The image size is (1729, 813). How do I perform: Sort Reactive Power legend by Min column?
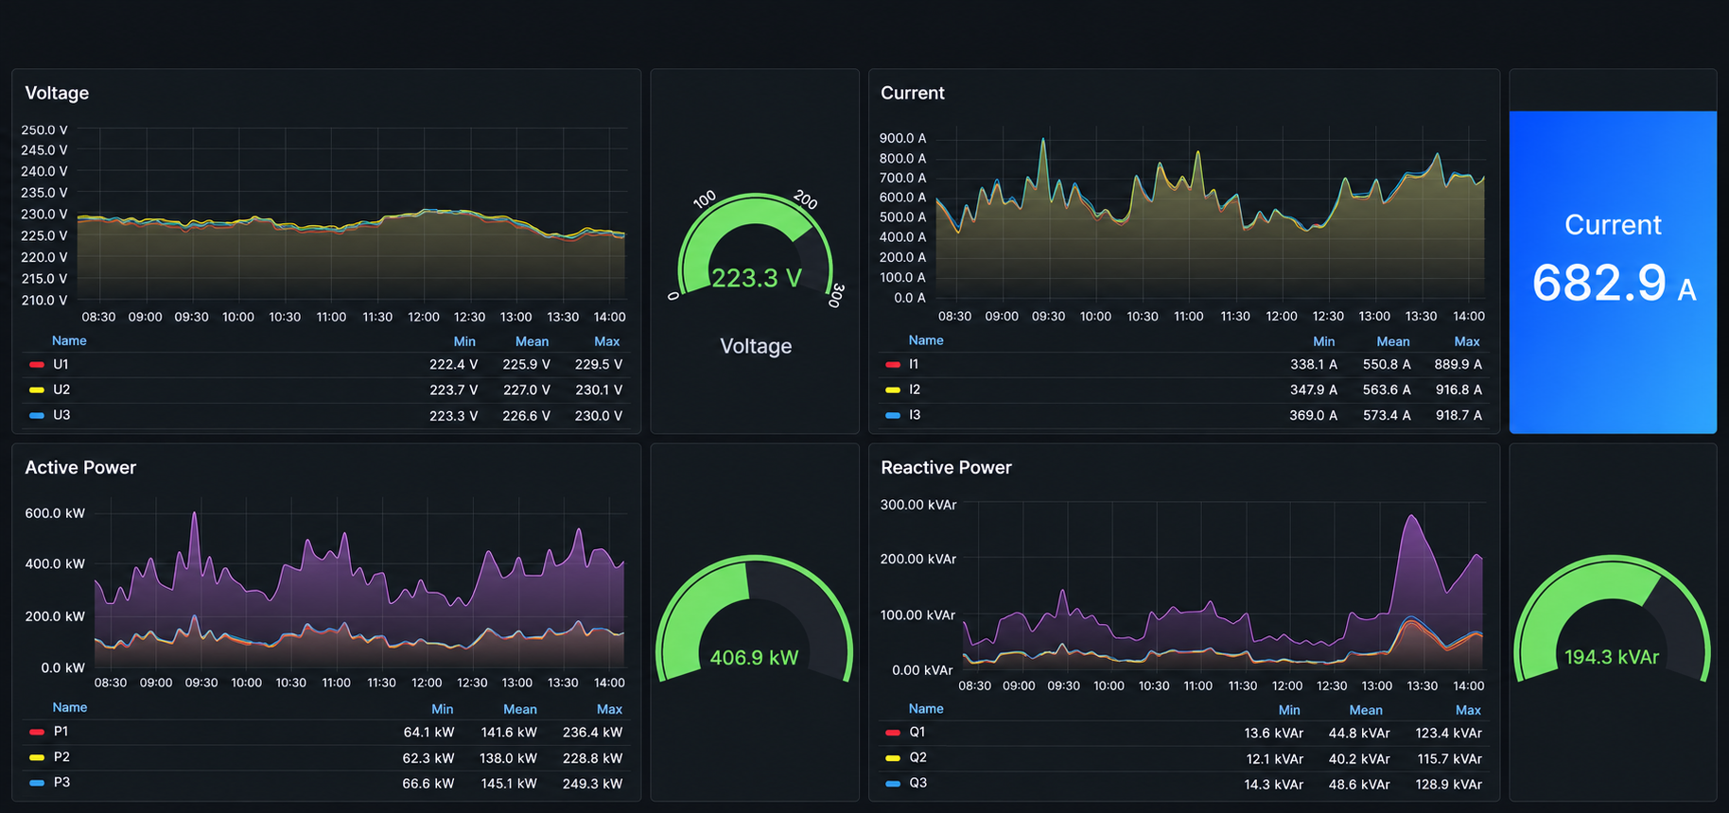pos(1289,710)
